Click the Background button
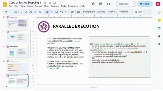This screenshot has width=163, height=91. click(x=89, y=12)
